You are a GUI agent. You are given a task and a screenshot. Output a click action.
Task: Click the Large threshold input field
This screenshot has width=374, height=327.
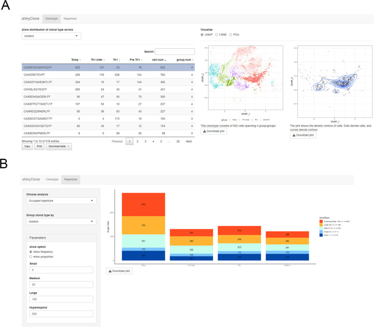coord(61,299)
